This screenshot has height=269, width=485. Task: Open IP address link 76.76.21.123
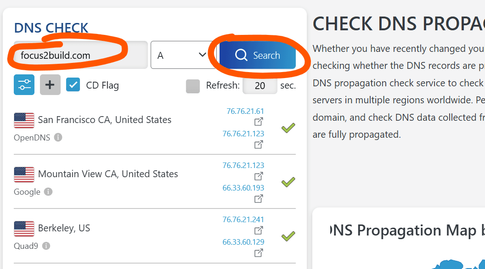(x=243, y=134)
